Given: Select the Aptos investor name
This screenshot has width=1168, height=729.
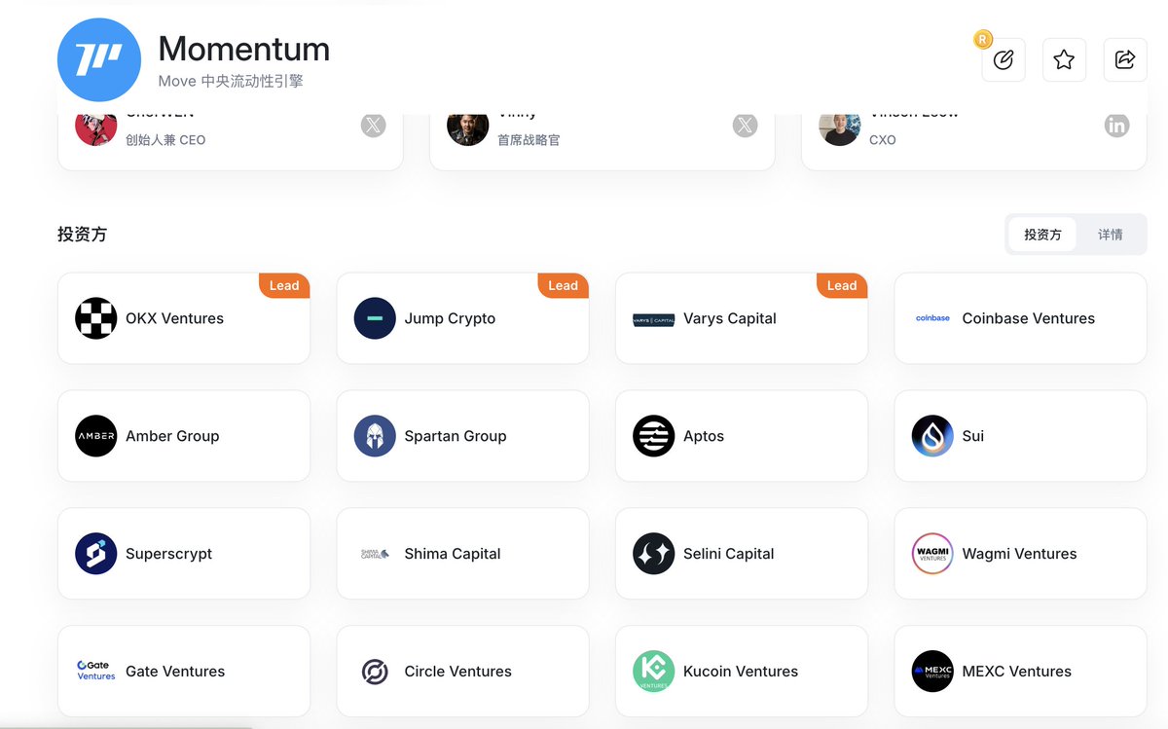Looking at the screenshot, I should [704, 436].
